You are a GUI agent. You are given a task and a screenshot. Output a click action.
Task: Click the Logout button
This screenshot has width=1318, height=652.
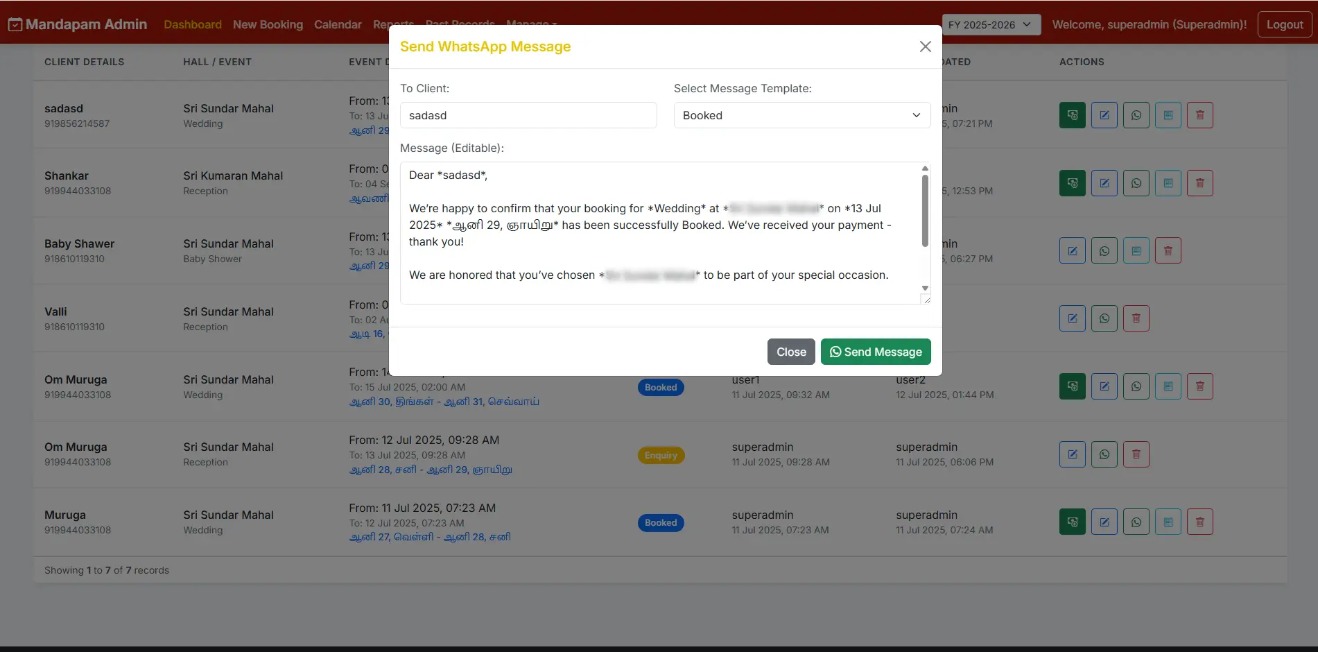[x=1285, y=24]
